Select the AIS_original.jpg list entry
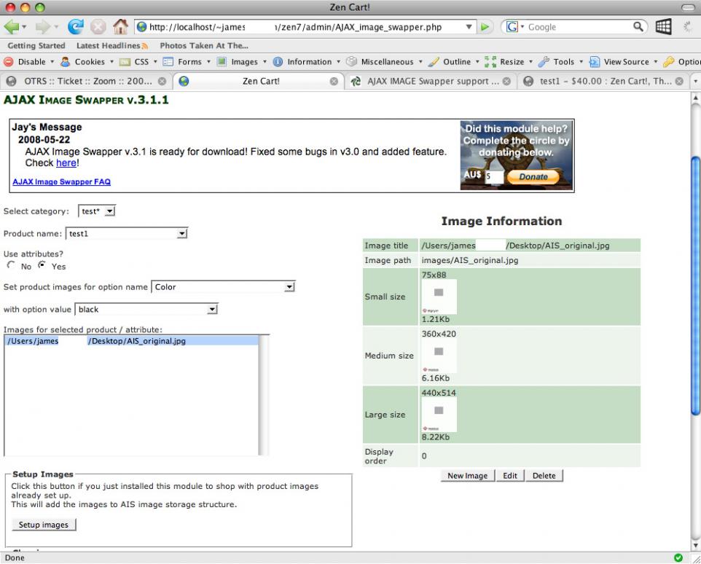This screenshot has height=564, width=701. pyautogui.click(x=131, y=341)
